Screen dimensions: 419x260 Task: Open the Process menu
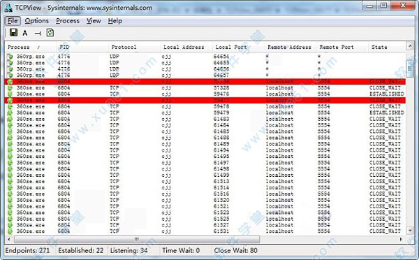pos(68,21)
